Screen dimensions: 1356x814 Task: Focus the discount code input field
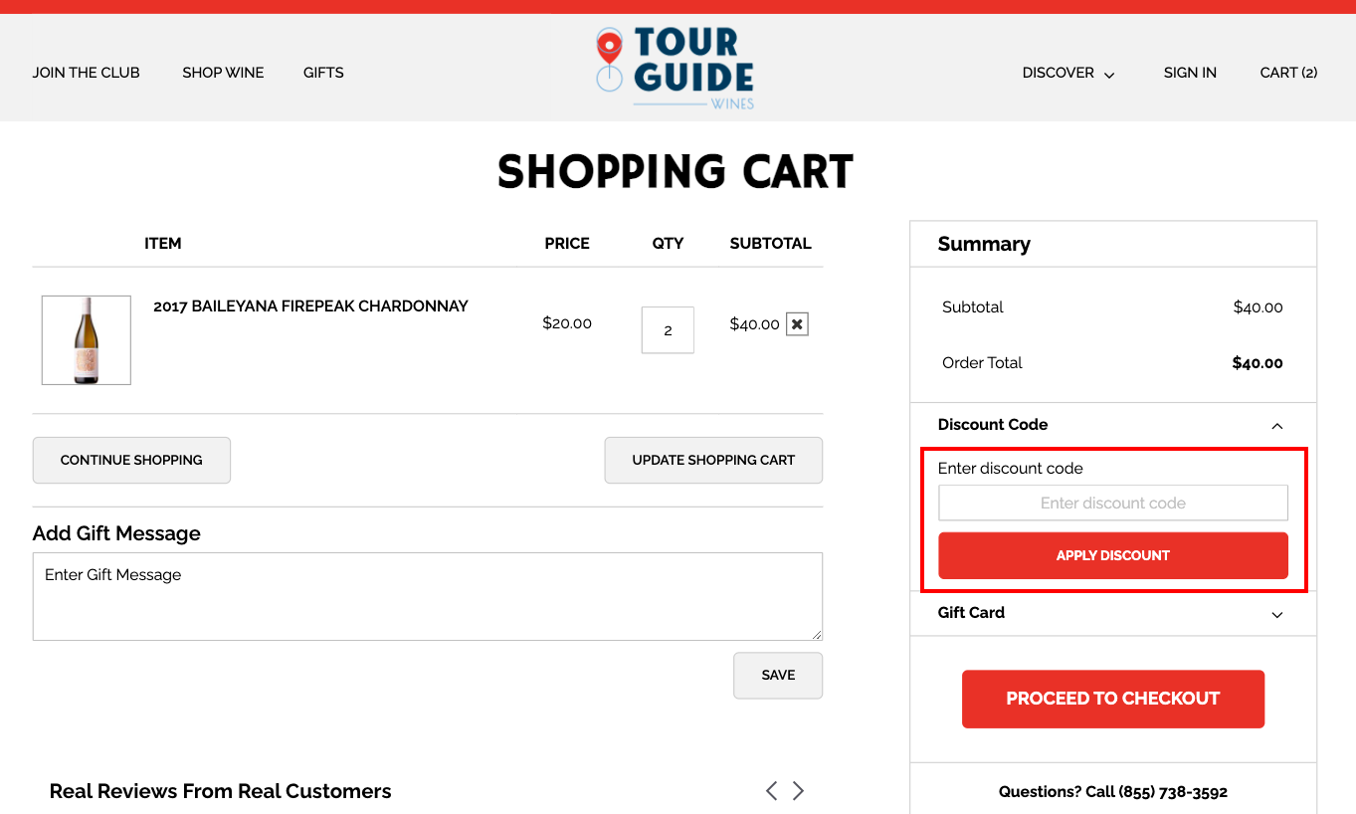pyautogui.click(x=1113, y=503)
